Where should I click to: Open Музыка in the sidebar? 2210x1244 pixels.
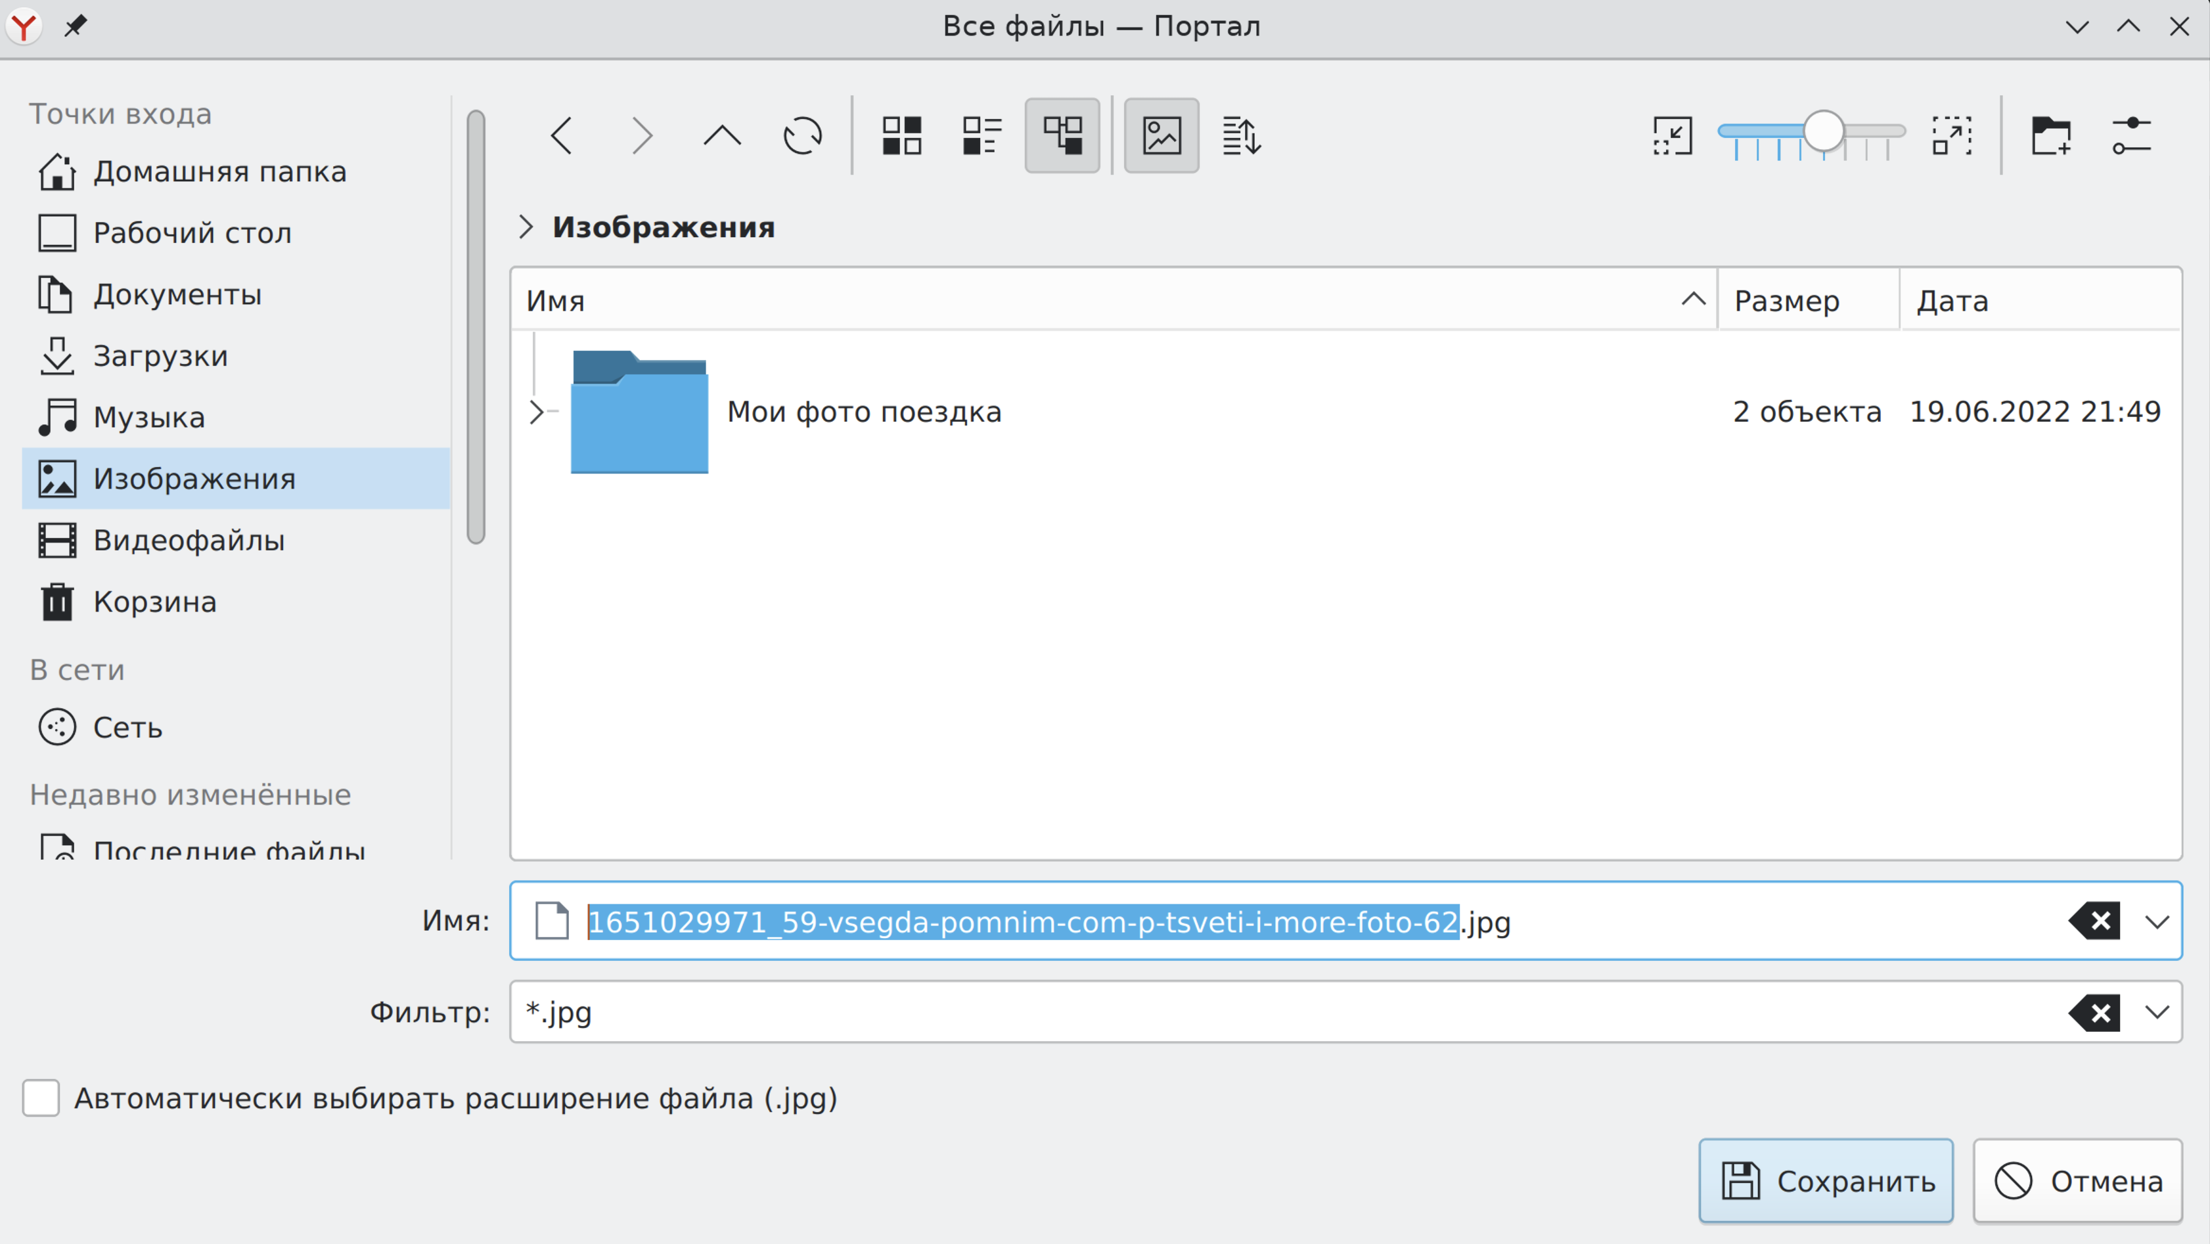pos(235,417)
